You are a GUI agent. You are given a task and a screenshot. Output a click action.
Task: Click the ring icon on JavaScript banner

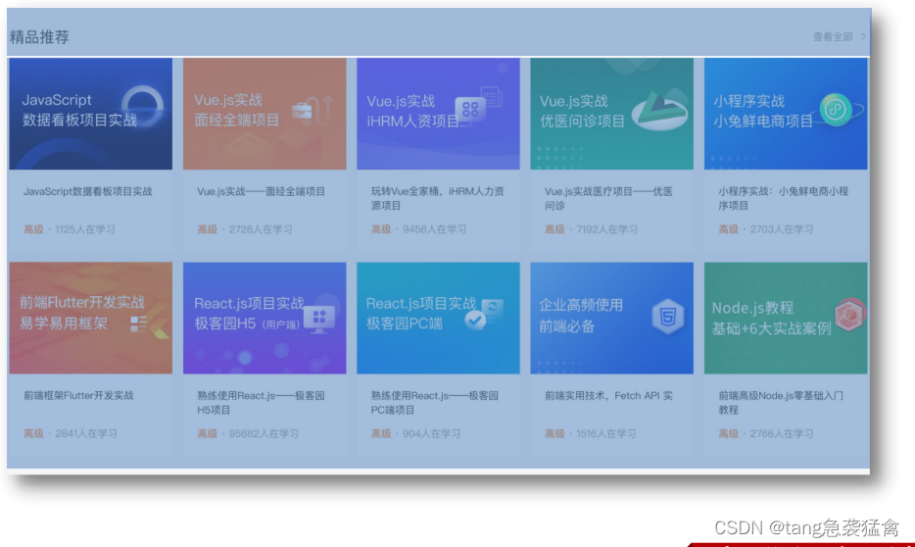pyautogui.click(x=142, y=107)
